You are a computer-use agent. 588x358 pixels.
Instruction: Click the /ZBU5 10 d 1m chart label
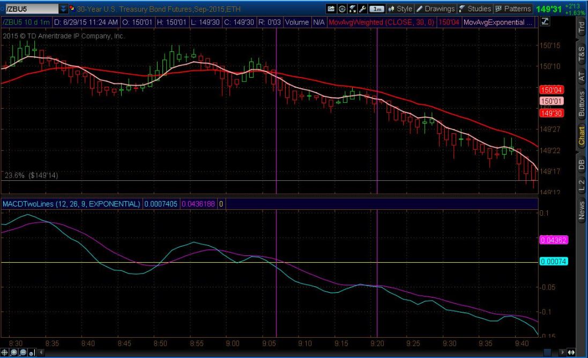click(26, 22)
